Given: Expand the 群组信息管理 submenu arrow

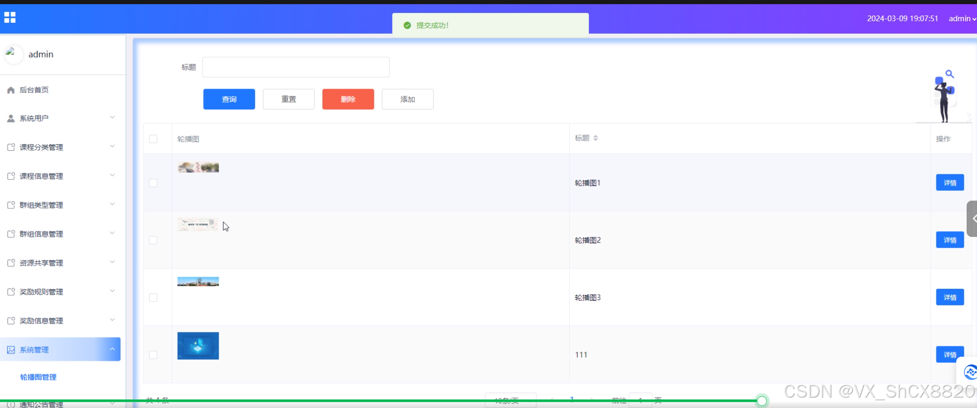Looking at the screenshot, I should 112,233.
